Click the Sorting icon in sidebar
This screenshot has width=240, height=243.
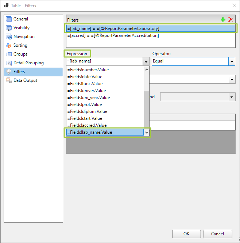point(9,45)
